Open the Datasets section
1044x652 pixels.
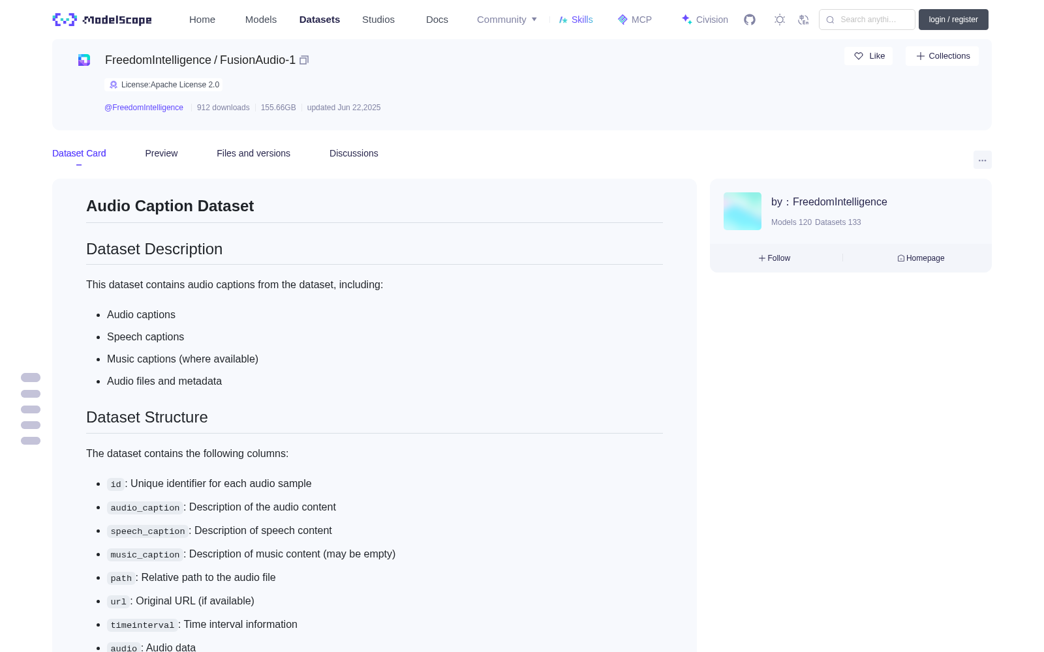tap(320, 20)
